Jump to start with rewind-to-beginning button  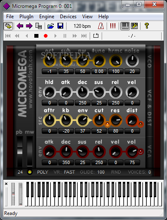click(8, 36)
